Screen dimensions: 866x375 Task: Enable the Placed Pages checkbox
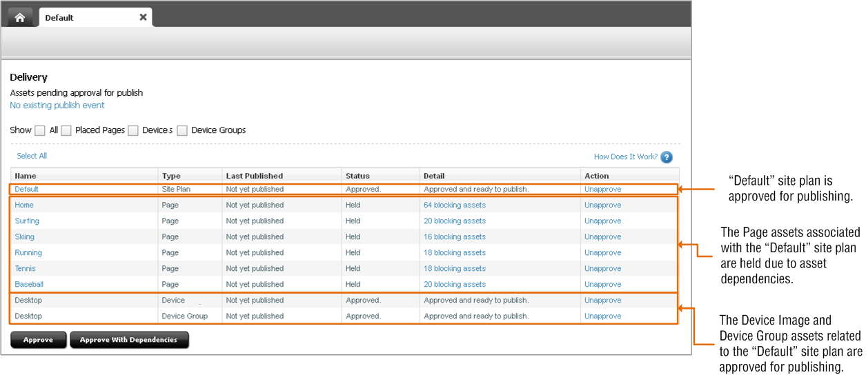pos(66,130)
